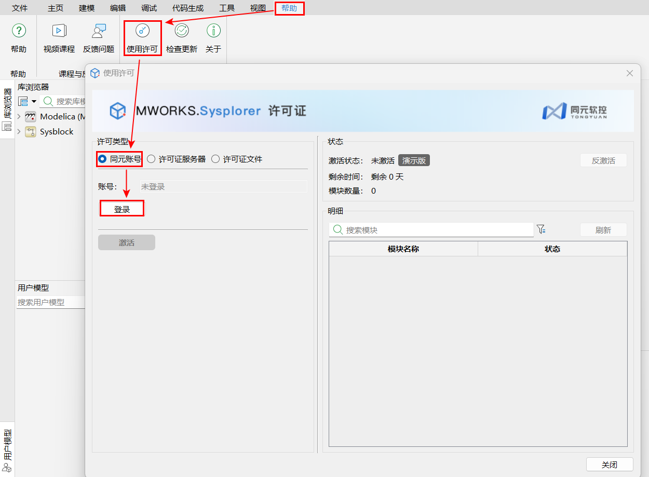Open the About (关于) info icon
Image resolution: width=649 pixels, height=477 pixels.
[x=213, y=31]
